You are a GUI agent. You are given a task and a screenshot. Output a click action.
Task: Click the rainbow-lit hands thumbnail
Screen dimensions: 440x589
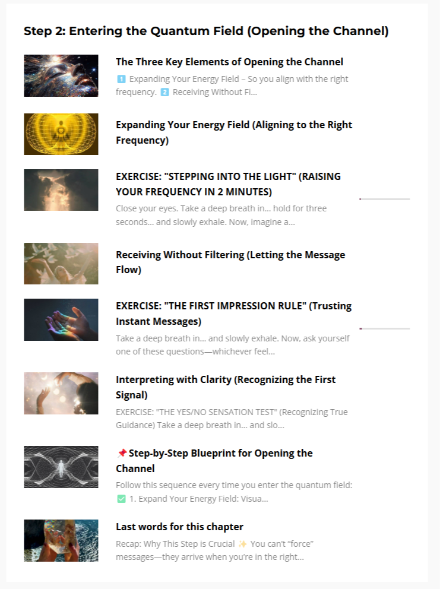(x=61, y=319)
